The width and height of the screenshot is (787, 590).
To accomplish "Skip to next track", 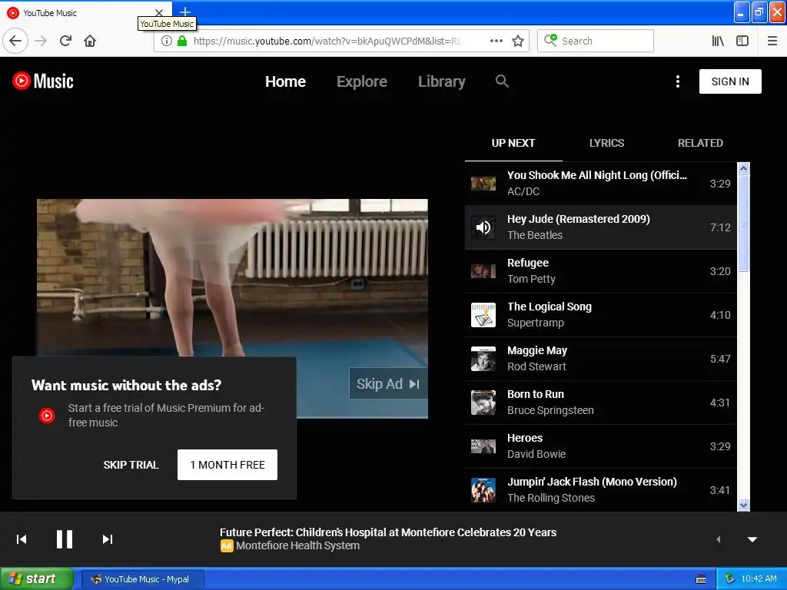I will pyautogui.click(x=108, y=539).
